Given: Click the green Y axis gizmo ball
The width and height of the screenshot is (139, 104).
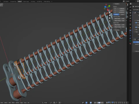Looking at the screenshot, I should (x=109, y=6).
